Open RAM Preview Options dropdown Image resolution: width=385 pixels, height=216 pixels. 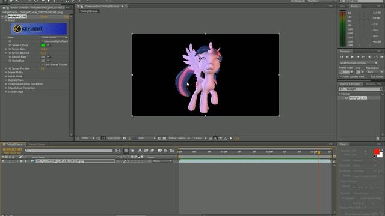point(359,63)
